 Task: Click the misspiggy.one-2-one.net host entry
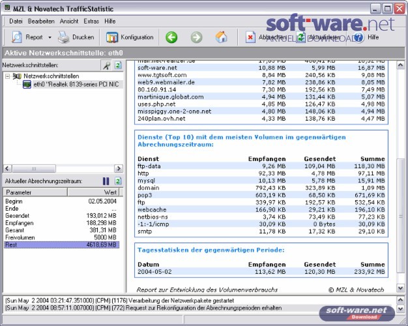(261, 111)
